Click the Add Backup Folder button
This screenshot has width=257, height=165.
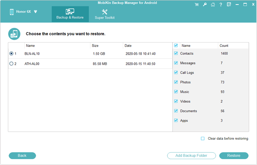[x=191, y=155]
